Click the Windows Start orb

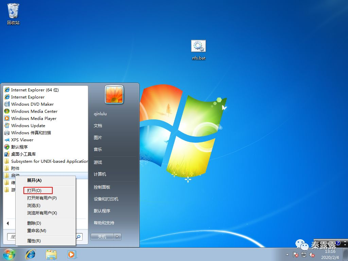point(9,254)
